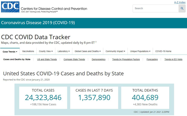187x116 pixels.
Task: Click the CDC logo
Action: (10, 7)
